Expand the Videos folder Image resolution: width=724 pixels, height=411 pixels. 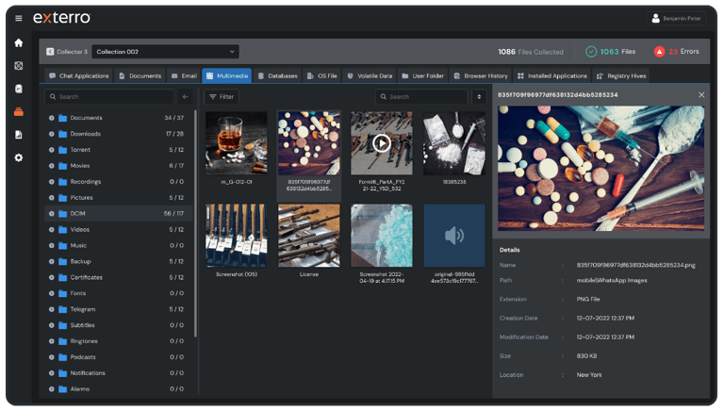pyautogui.click(x=51, y=229)
